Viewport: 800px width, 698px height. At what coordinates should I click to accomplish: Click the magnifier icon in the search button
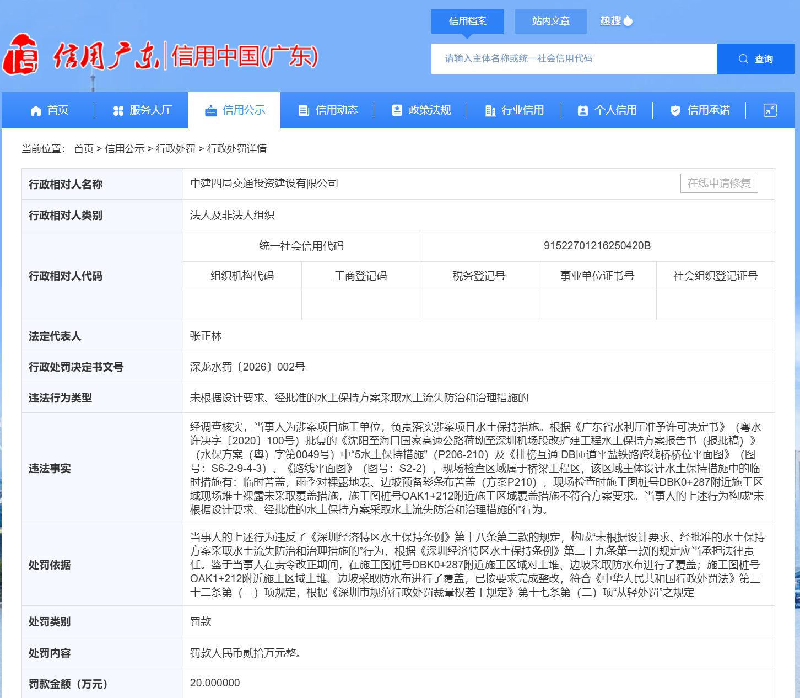744,58
